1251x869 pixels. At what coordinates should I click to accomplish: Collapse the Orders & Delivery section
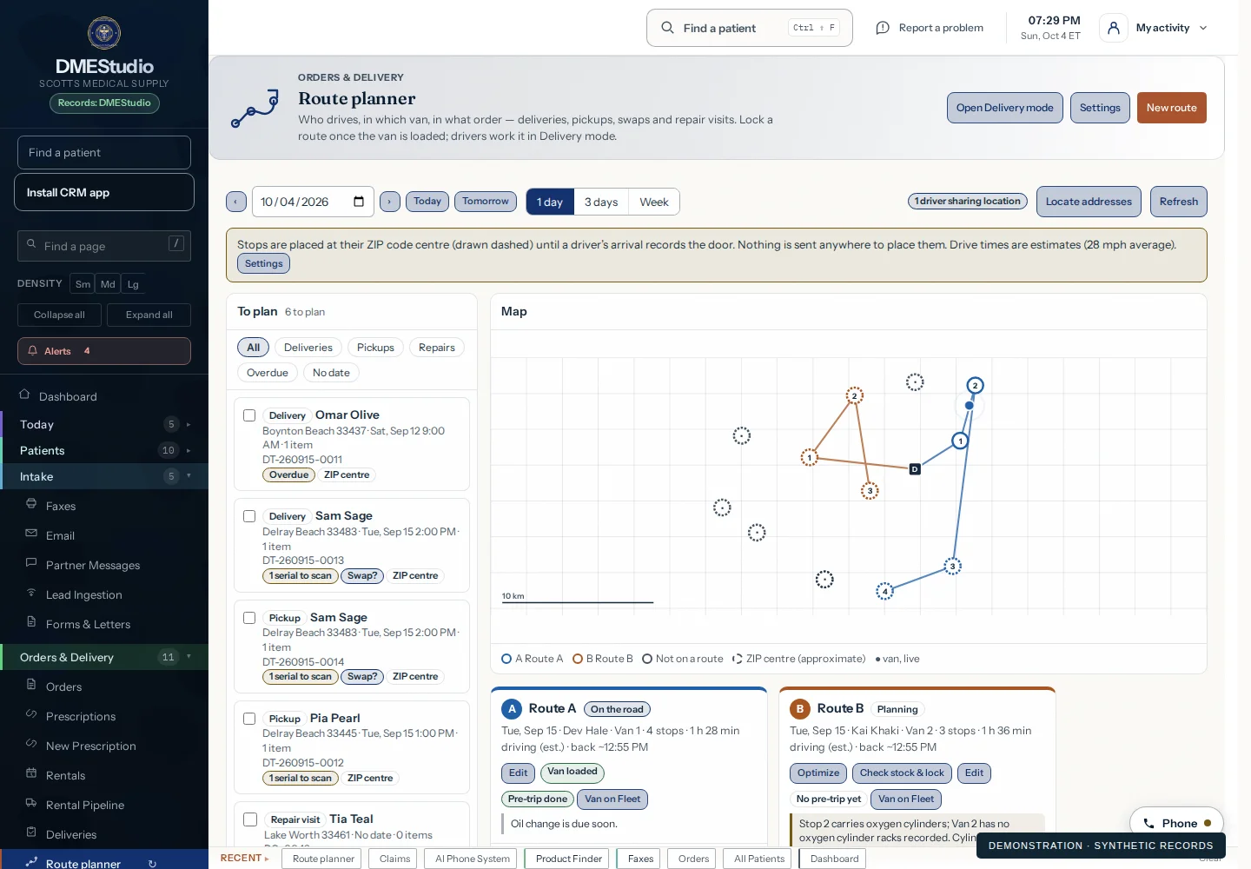point(189,657)
